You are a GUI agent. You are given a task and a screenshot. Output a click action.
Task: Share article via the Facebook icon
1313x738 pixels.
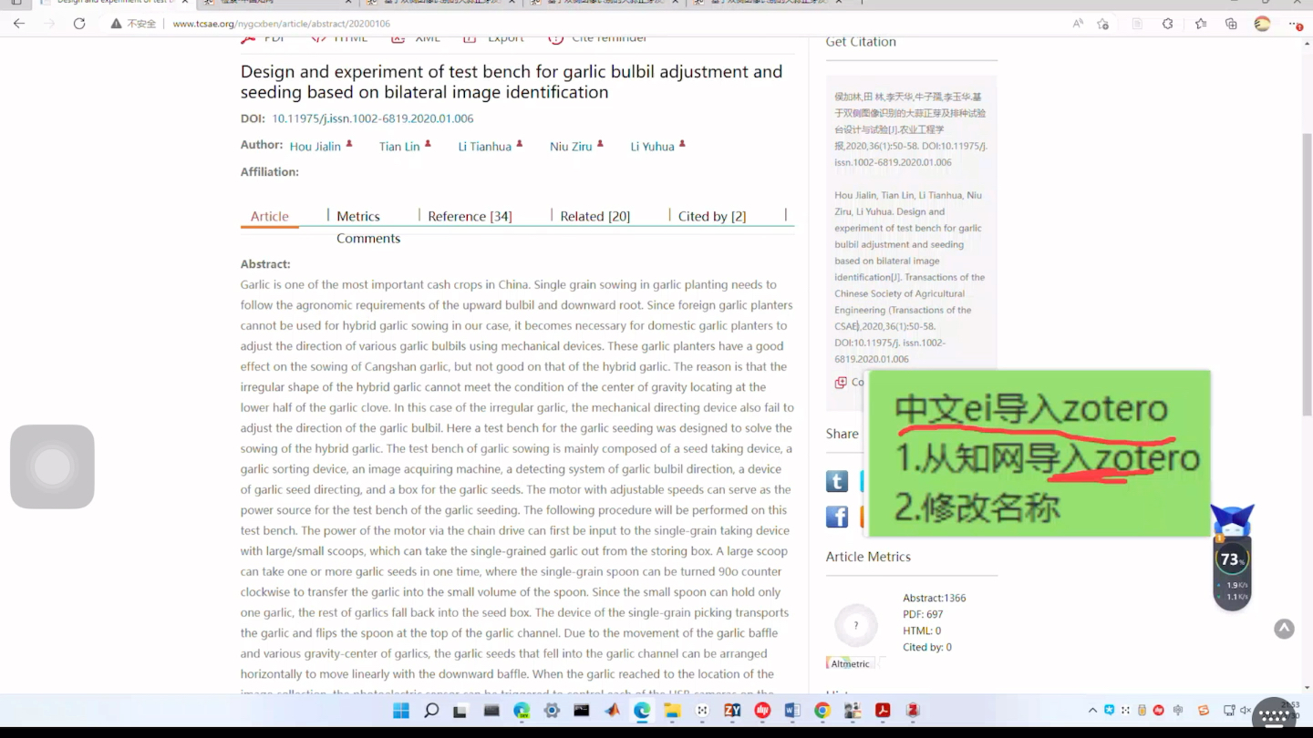tap(837, 517)
